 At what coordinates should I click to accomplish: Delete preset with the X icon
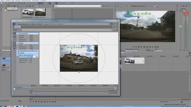pos(117,30)
